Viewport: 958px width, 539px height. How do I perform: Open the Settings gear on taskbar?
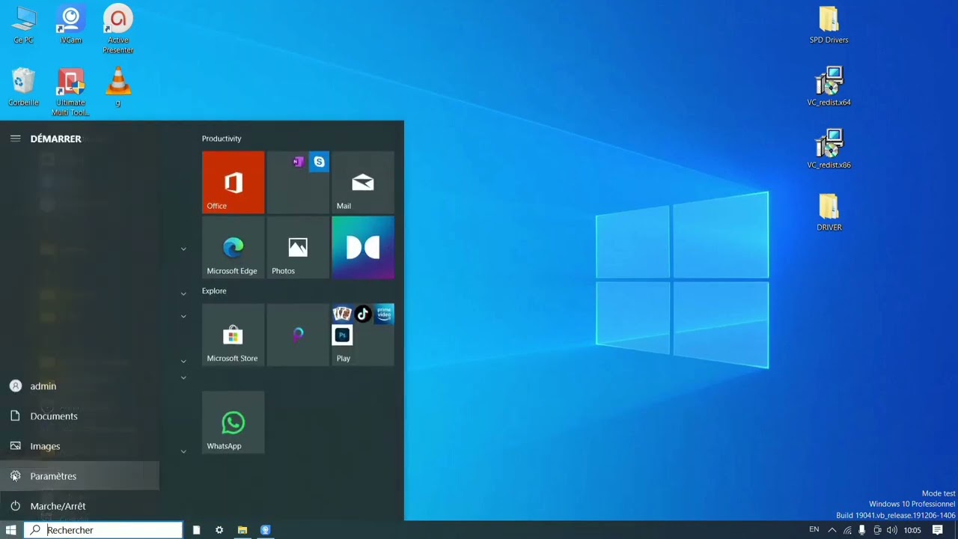click(x=219, y=530)
